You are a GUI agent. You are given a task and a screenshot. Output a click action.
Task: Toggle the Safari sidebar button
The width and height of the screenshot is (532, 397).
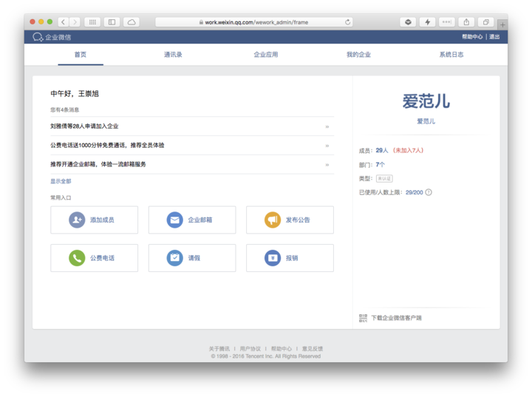coord(112,22)
